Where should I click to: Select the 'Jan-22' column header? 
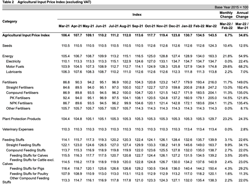(x=187, y=26)
